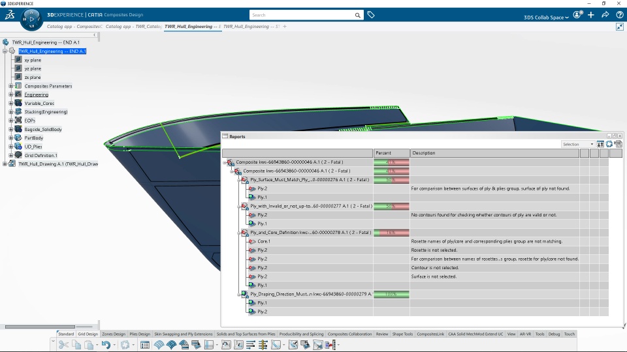Click the Paste clipboard icon

(x=89, y=345)
